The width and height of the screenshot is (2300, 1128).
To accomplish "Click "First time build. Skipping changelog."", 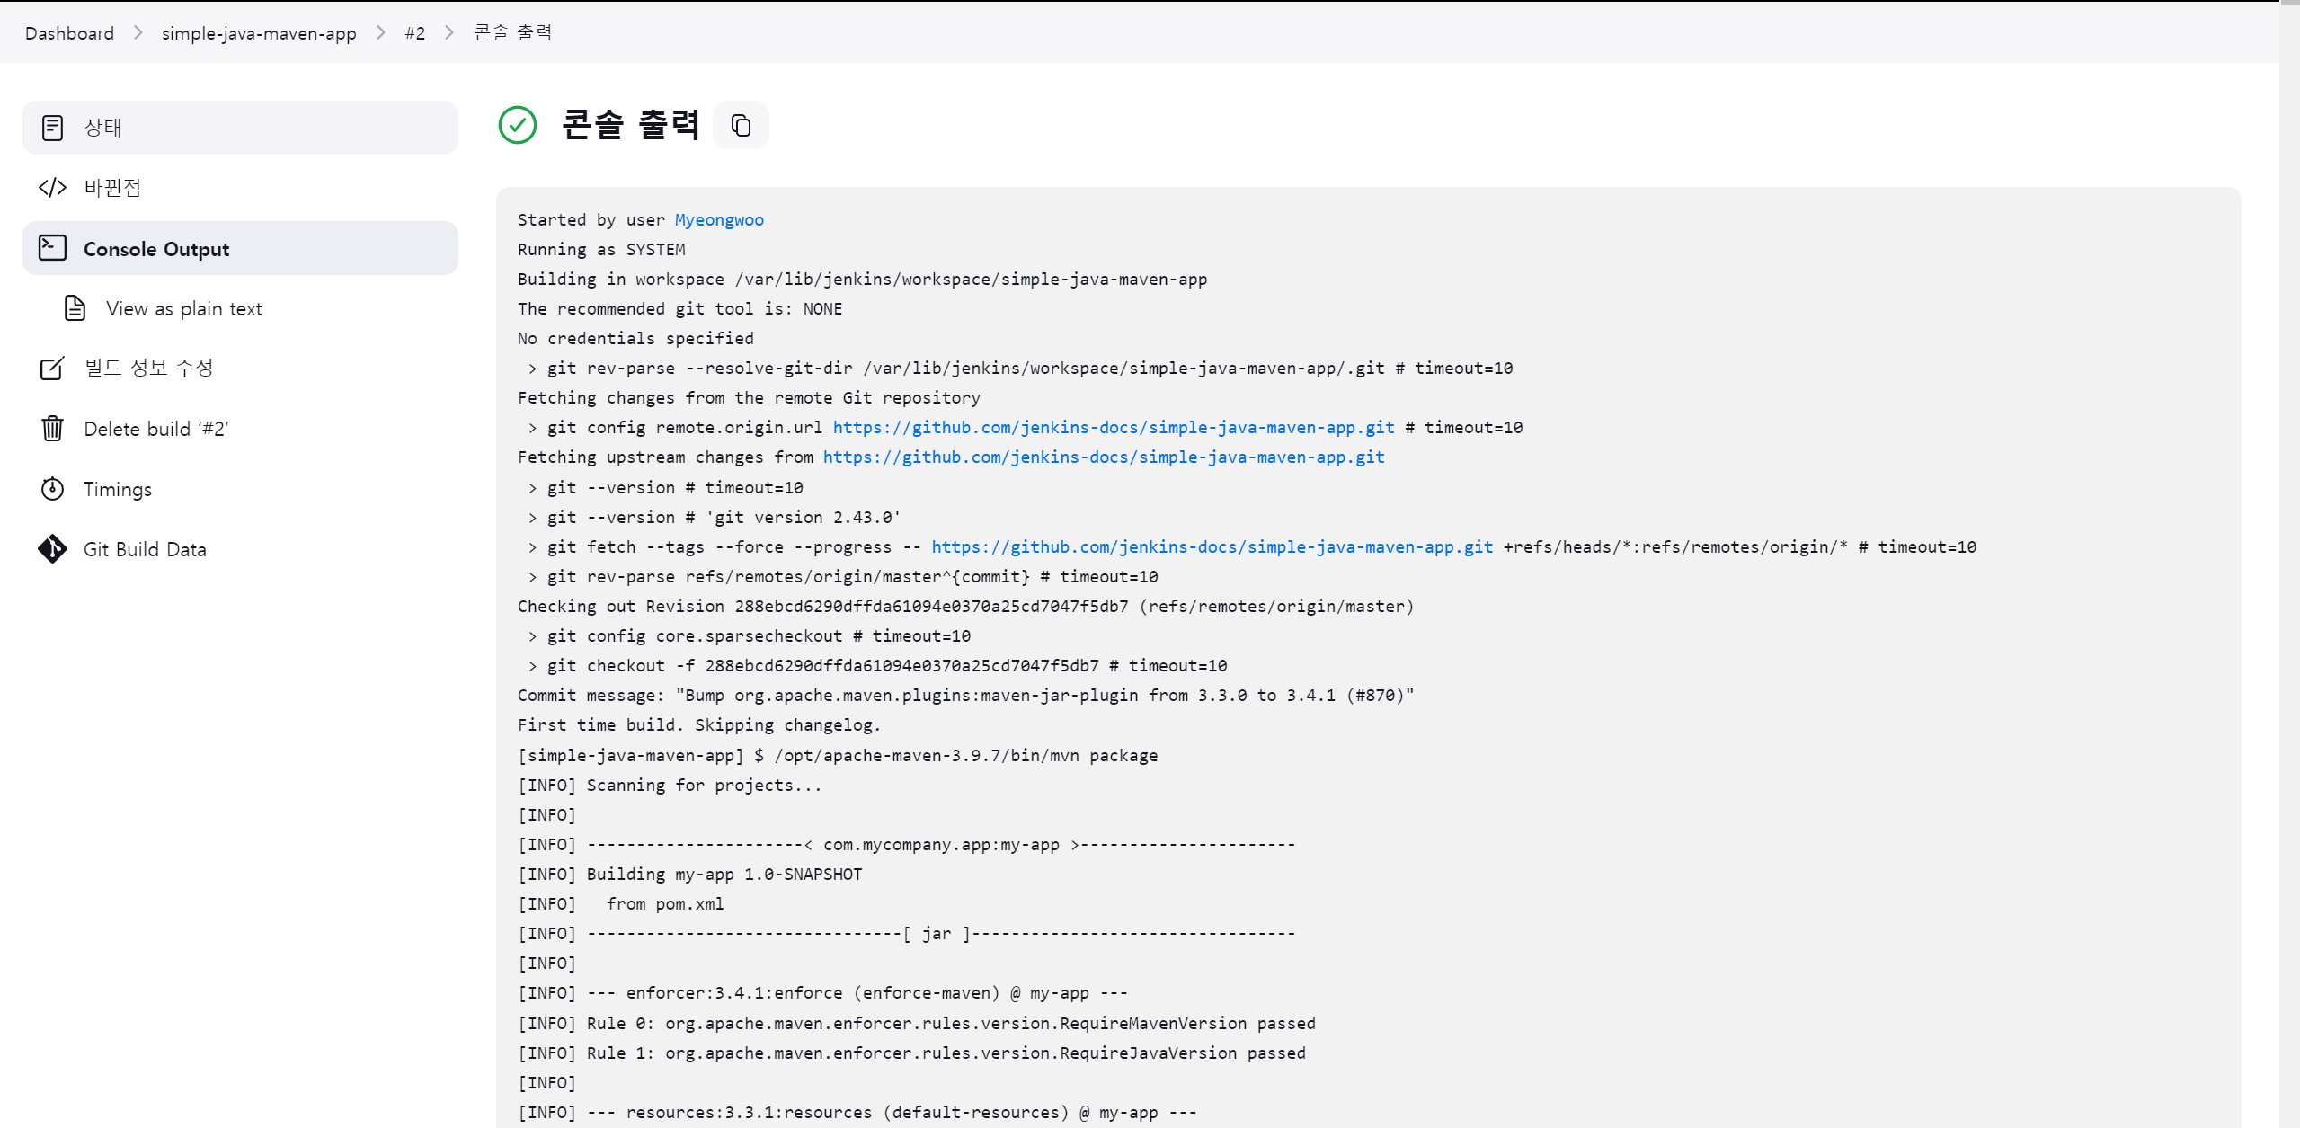I will (699, 725).
